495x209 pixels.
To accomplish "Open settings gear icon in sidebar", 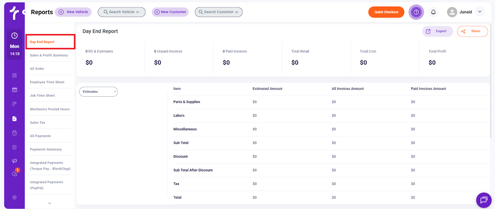I will [x=14, y=198].
